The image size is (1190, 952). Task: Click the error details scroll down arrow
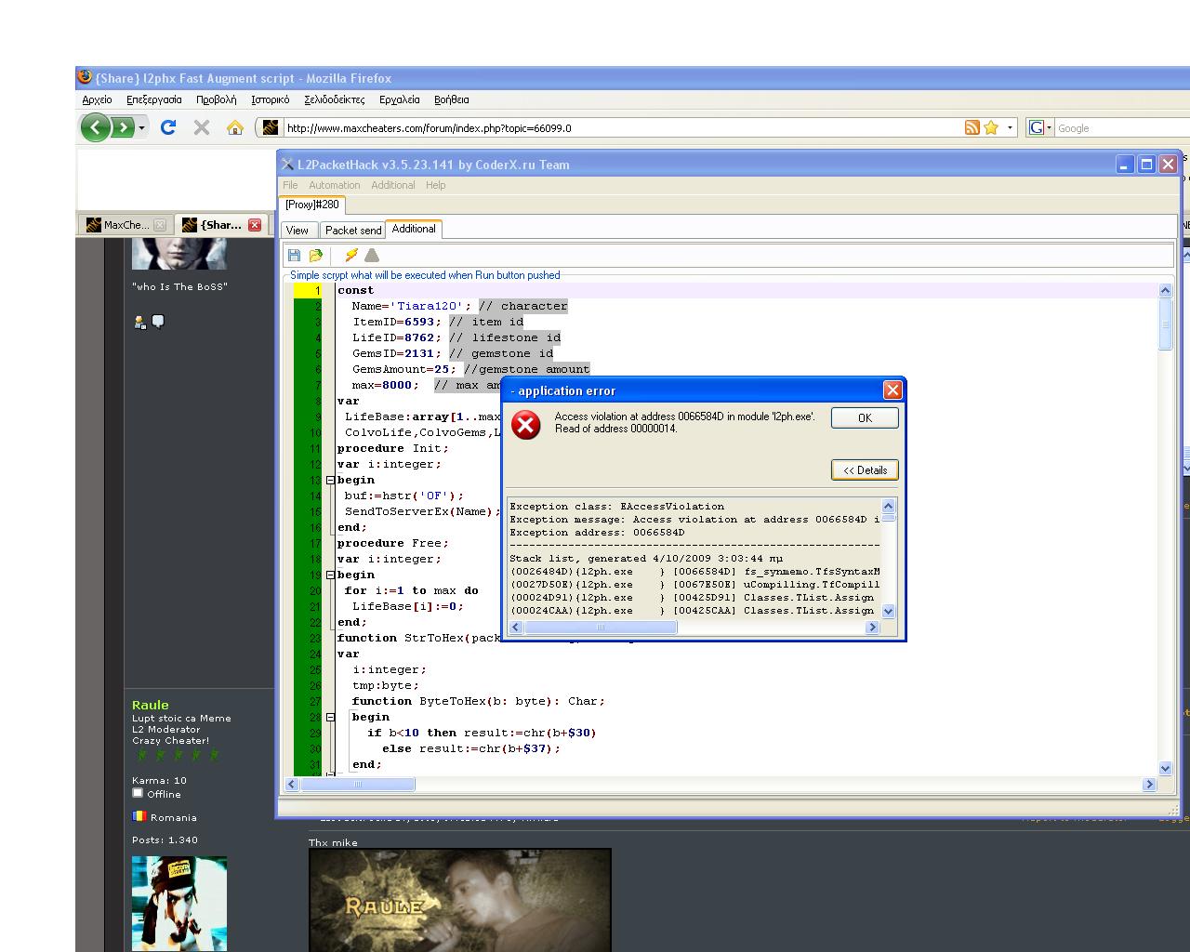coord(888,611)
